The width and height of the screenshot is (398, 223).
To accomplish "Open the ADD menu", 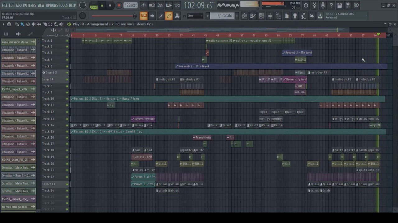I will pyautogui.click(x=19, y=5).
